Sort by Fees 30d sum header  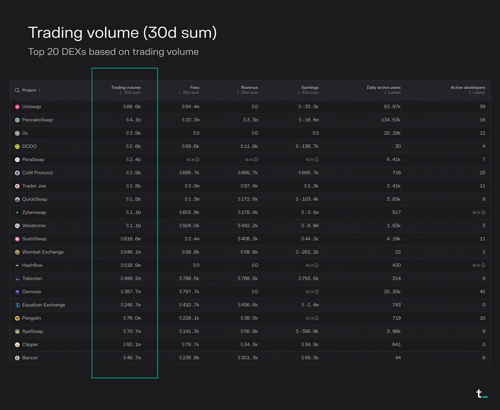click(189, 90)
